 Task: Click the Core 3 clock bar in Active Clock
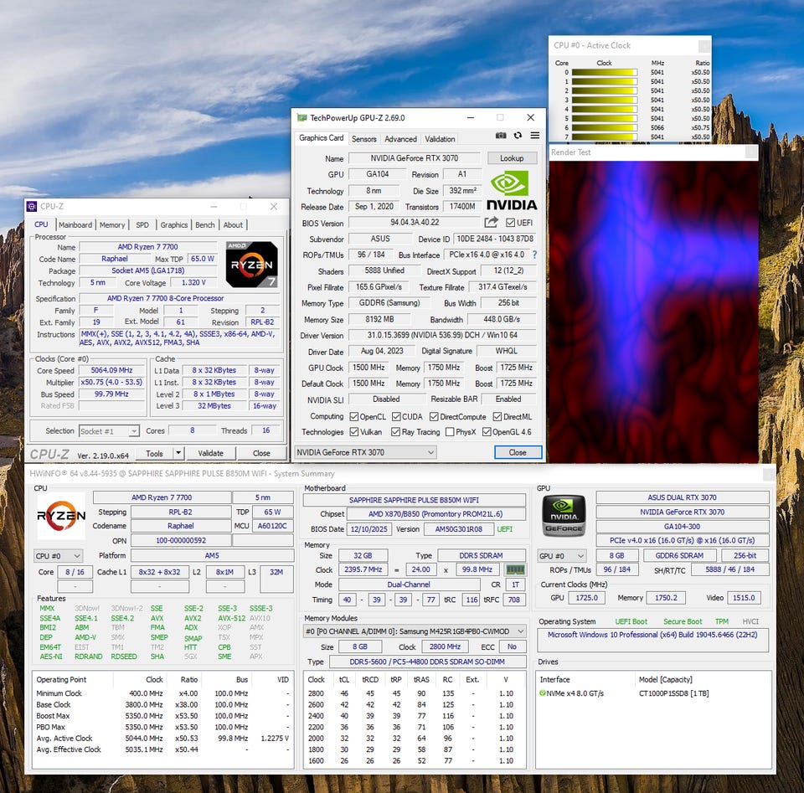(604, 100)
